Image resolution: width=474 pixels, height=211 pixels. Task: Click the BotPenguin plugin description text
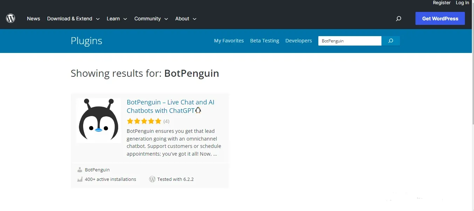174,142
